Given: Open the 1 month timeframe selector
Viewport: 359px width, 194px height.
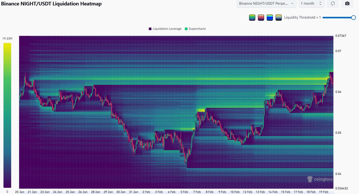Looking at the screenshot, I should click(x=309, y=4).
